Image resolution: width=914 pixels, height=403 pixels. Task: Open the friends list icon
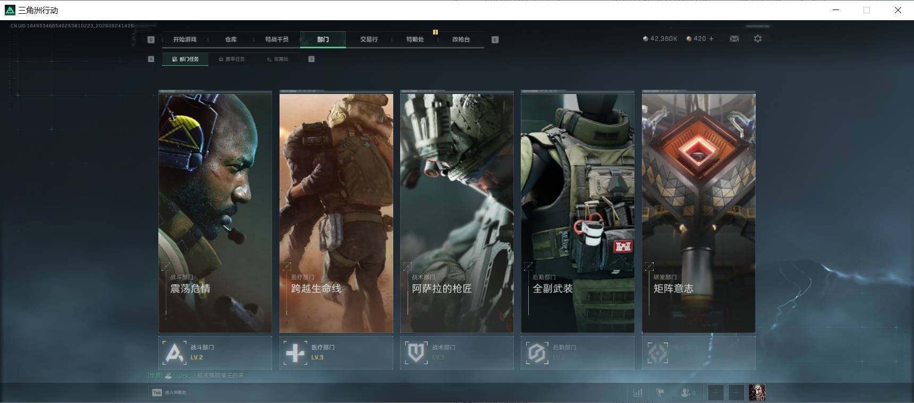[685, 392]
